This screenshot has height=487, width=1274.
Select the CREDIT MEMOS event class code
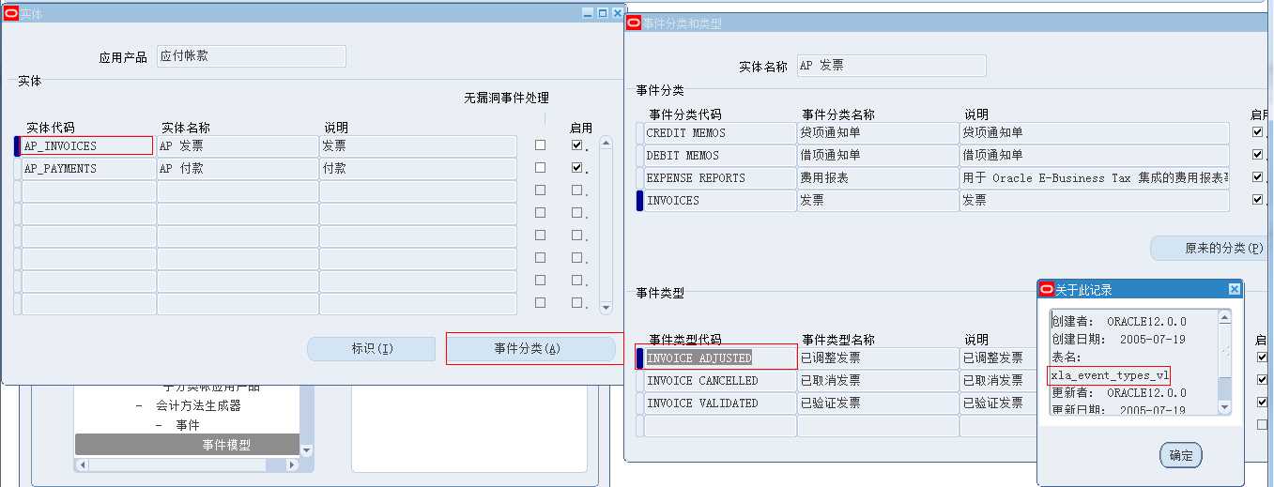pyautogui.click(x=719, y=132)
